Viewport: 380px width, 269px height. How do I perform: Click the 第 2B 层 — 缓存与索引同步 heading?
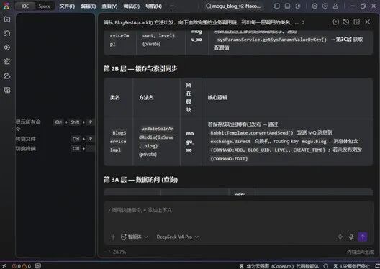[x=140, y=69]
